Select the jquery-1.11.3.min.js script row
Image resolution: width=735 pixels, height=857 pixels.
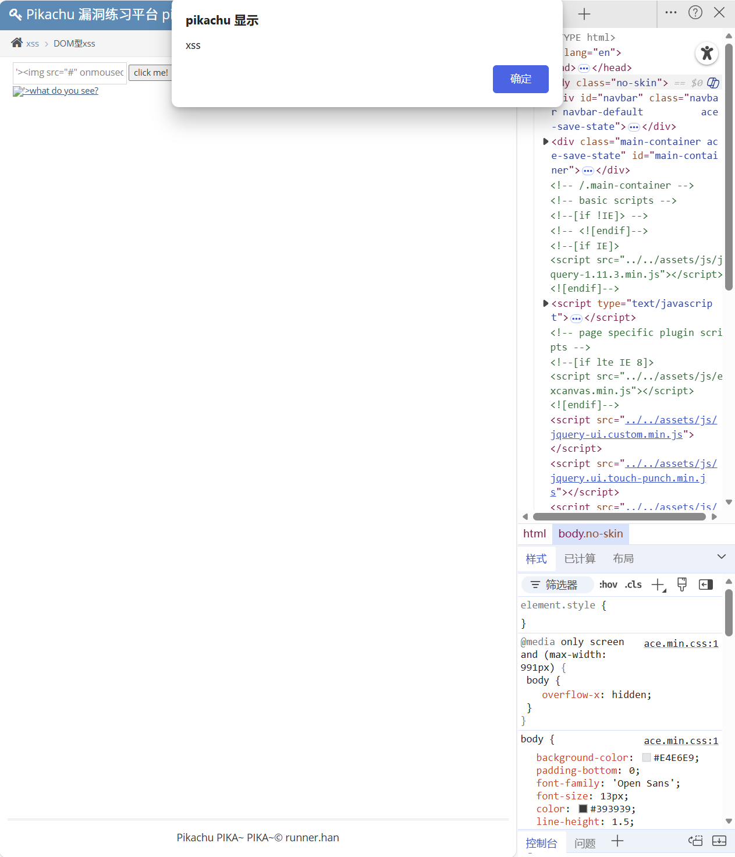pos(636,267)
